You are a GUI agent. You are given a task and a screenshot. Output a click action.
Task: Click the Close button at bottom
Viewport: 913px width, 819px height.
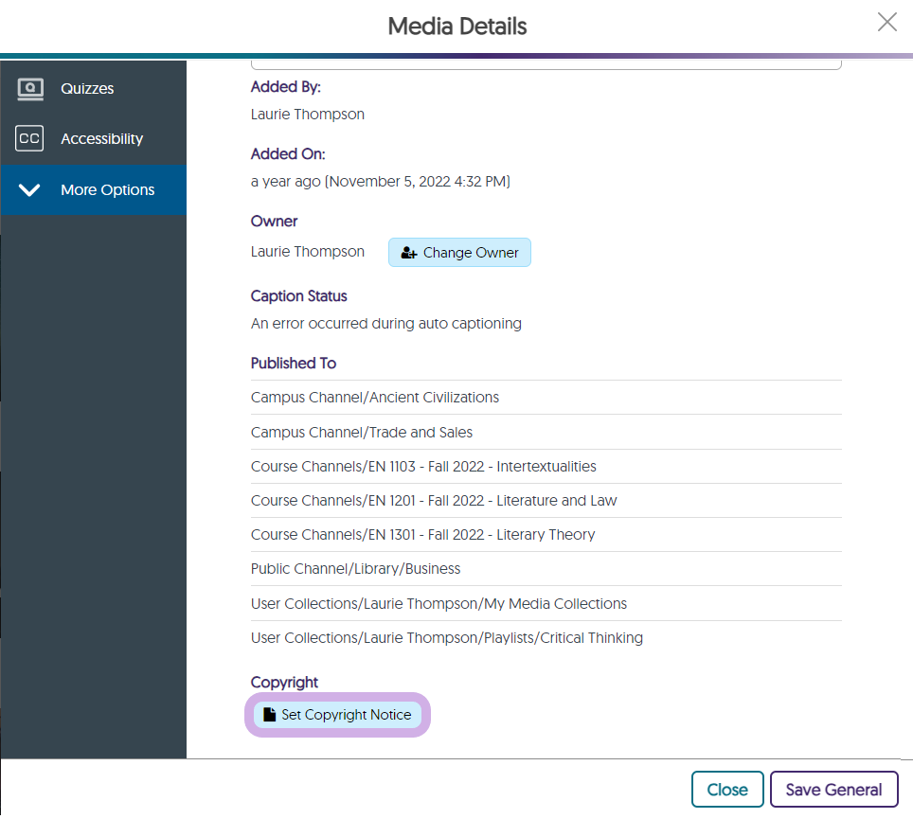(726, 790)
